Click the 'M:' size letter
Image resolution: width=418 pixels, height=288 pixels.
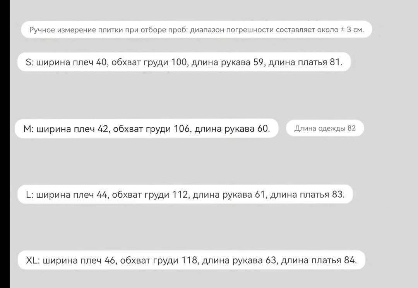point(29,129)
